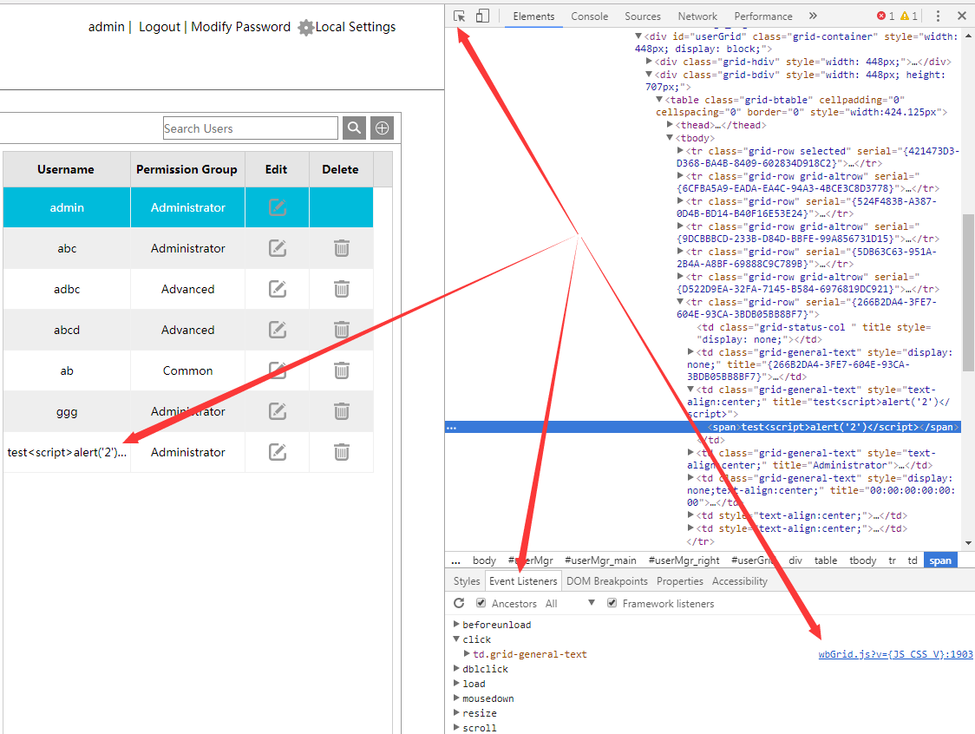Collapse the userGrid div node
Viewport: 975px width, 734px height.
[x=638, y=36]
